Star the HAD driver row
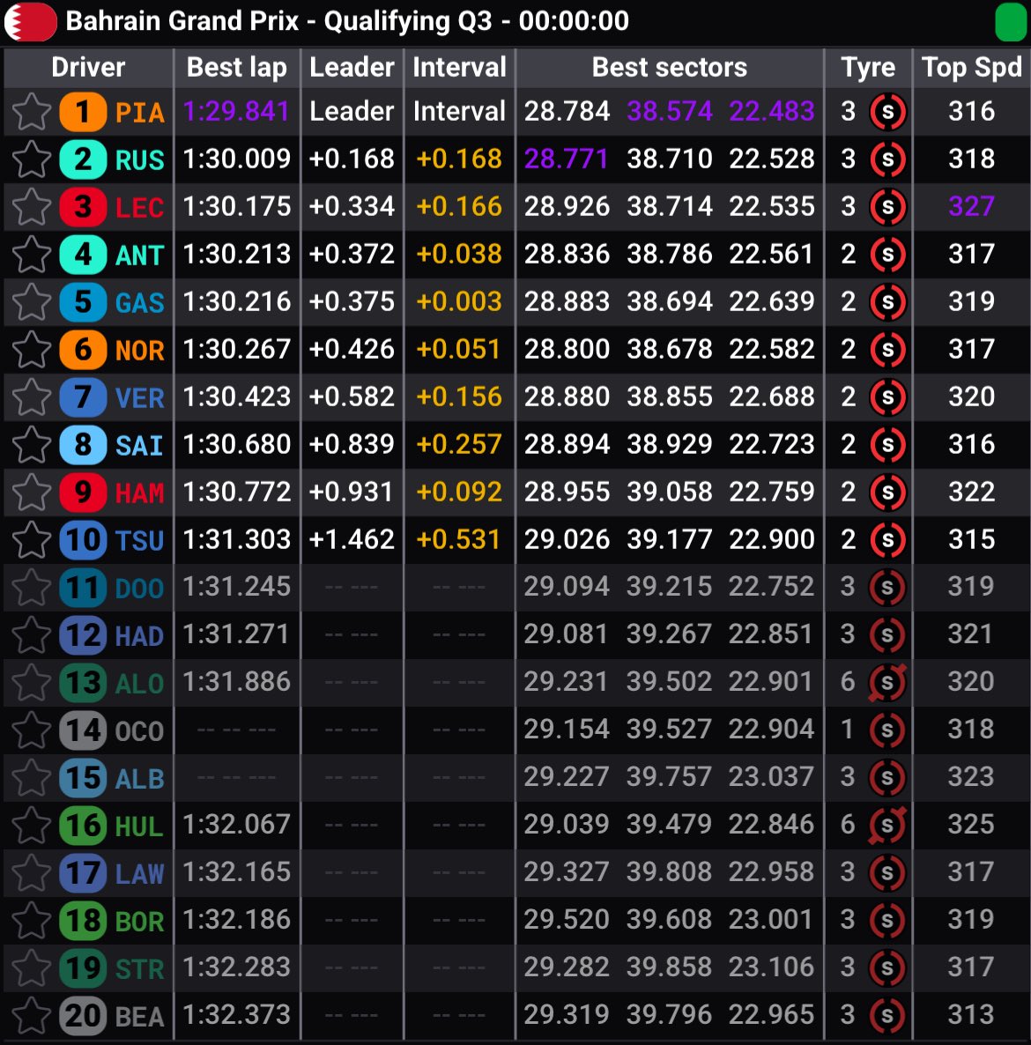Image resolution: width=1031 pixels, height=1045 pixels. pyautogui.click(x=32, y=636)
